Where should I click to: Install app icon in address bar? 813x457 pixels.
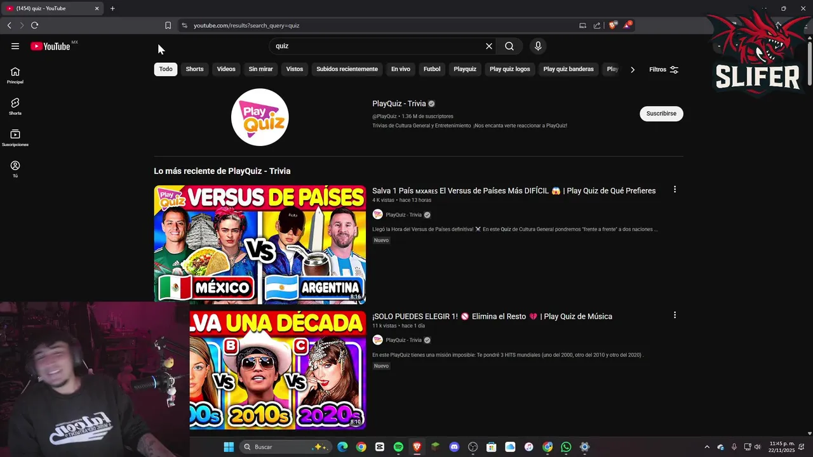pyautogui.click(x=582, y=25)
